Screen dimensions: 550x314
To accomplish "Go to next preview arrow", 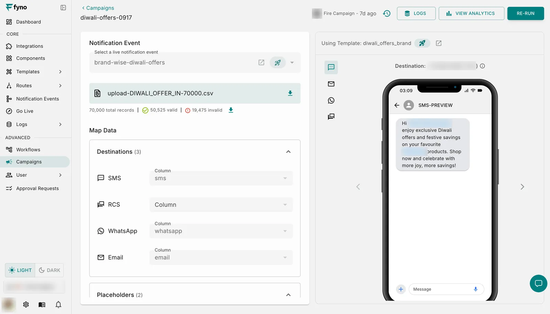I will pos(522,187).
